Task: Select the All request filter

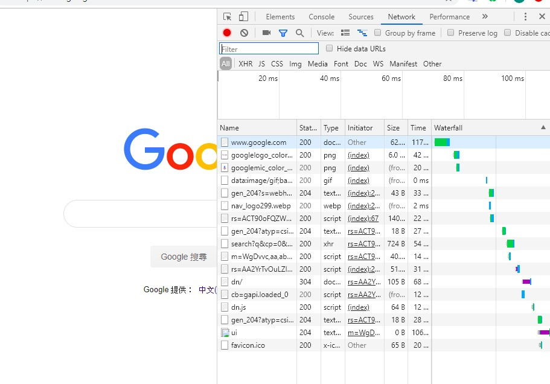Action: tap(226, 64)
